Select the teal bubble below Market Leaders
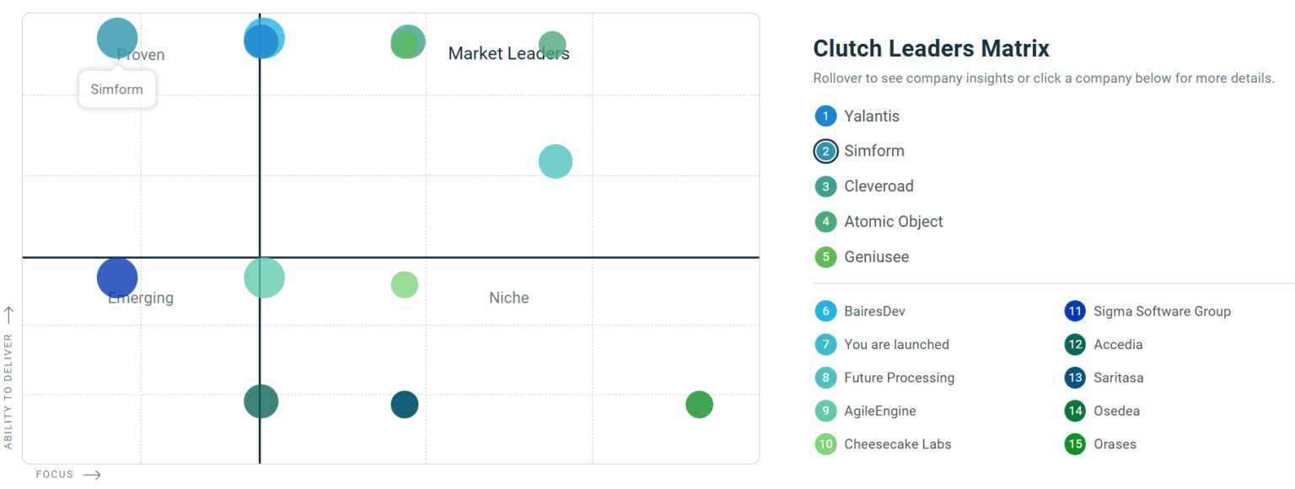 tap(555, 160)
